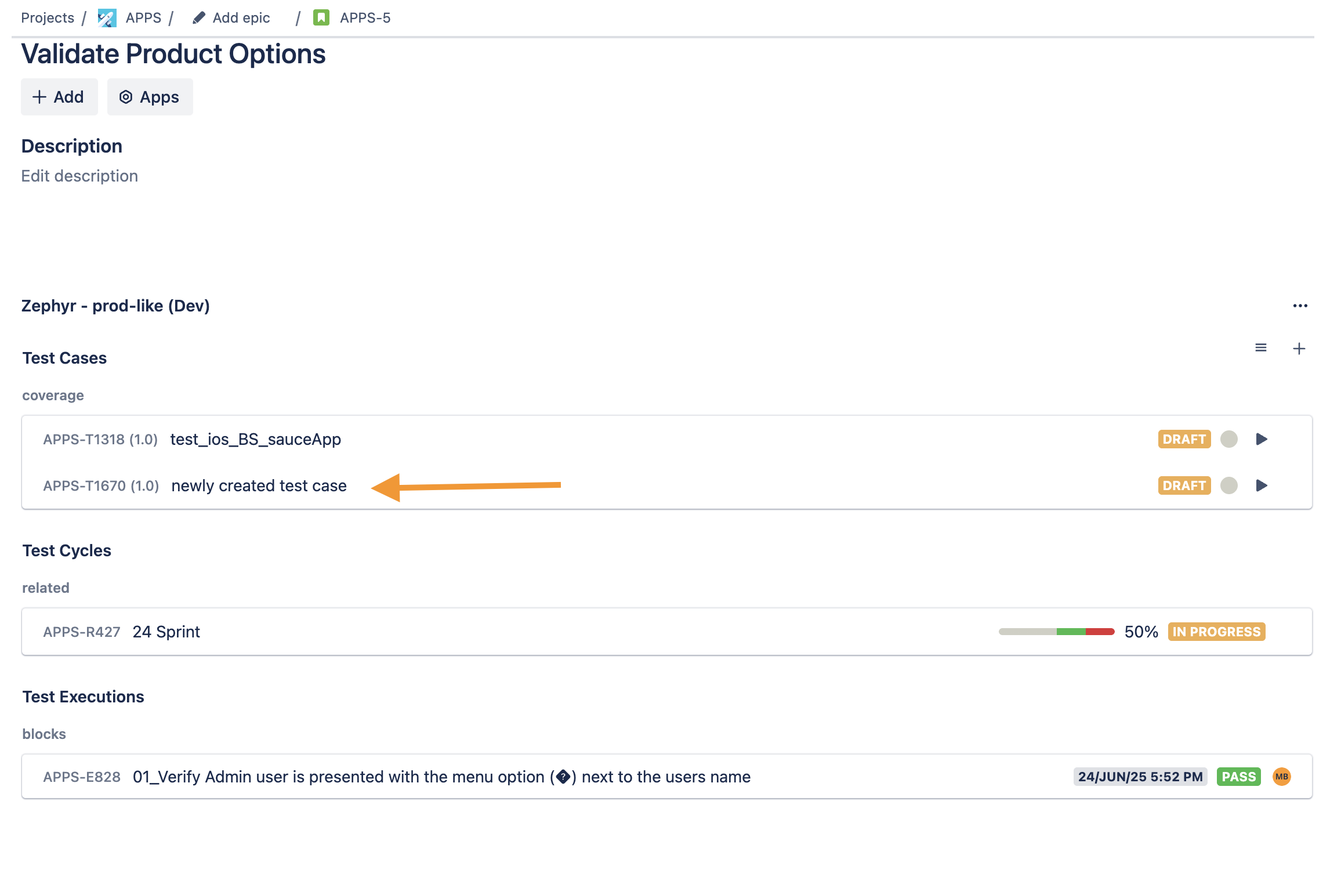Click the Add epic pencil icon
The image size is (1341, 870).
point(199,18)
